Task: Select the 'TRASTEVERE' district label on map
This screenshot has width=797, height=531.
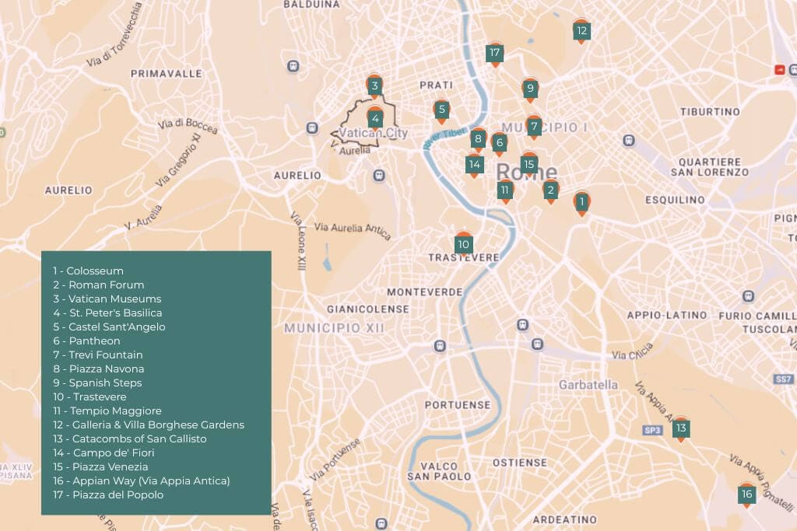Action: 464,258
